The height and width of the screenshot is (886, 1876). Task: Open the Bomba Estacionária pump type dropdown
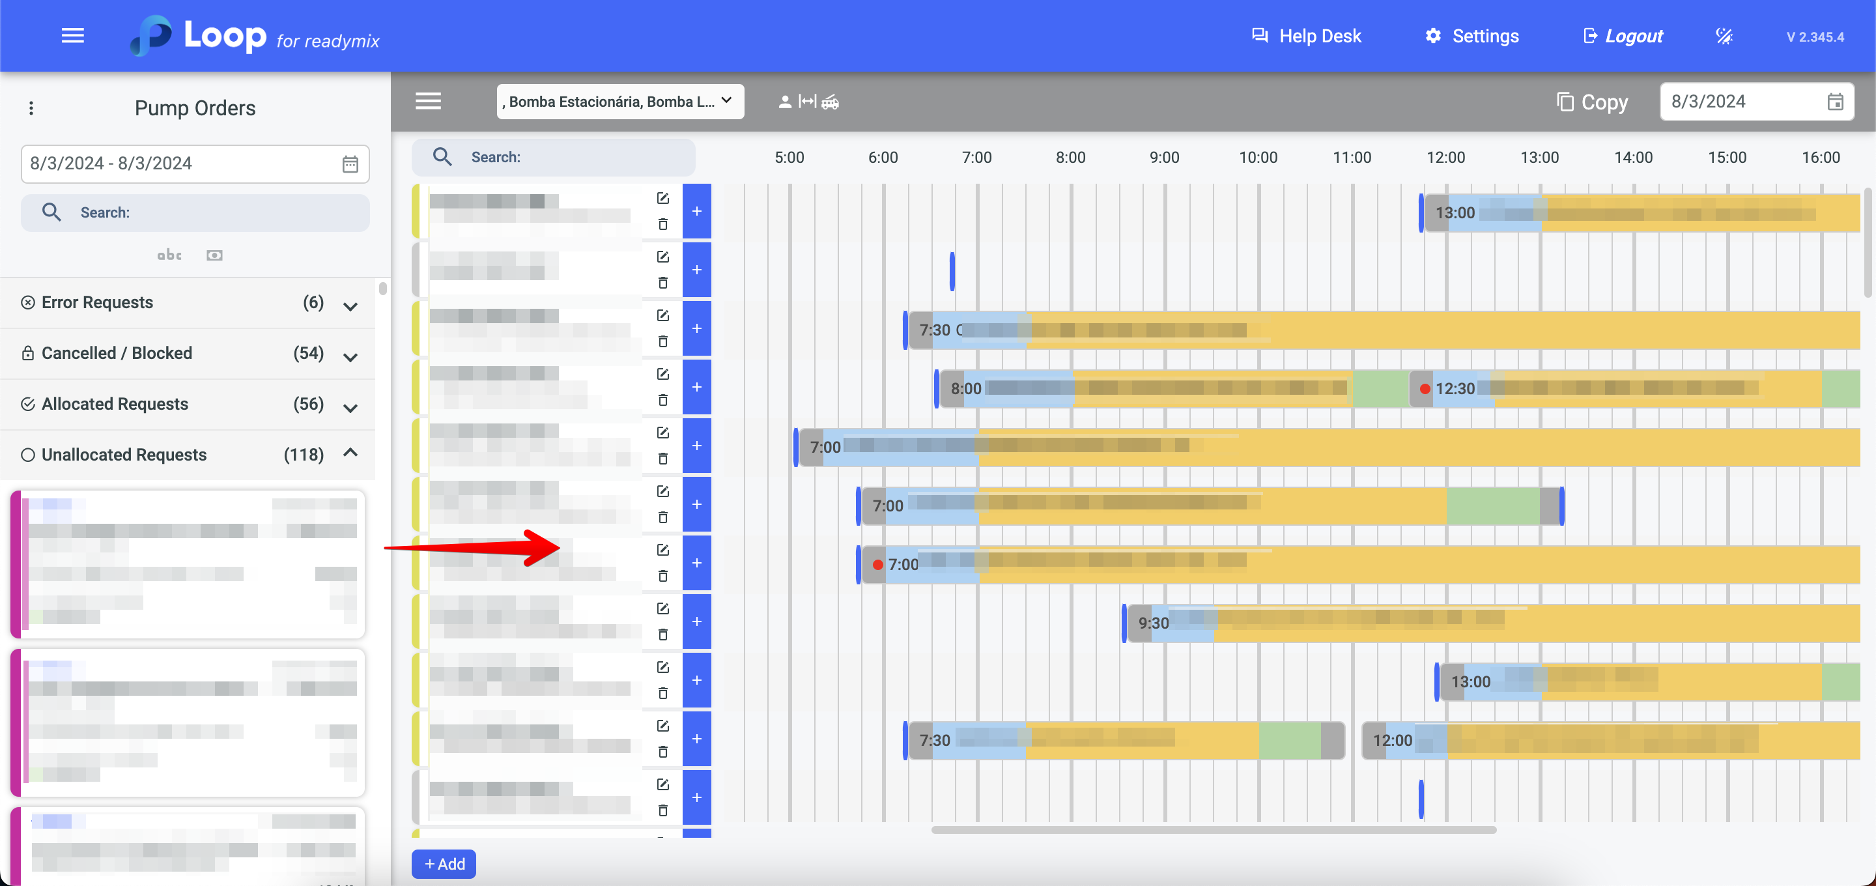point(619,101)
